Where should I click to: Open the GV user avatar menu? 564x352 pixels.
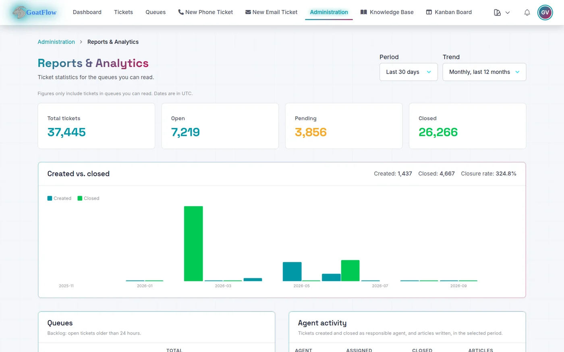point(545,12)
